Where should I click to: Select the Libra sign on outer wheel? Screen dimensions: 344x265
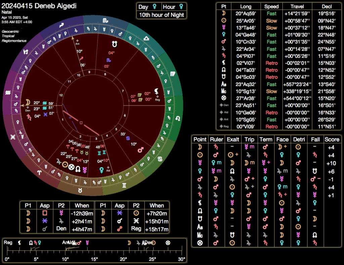tap(146, 38)
